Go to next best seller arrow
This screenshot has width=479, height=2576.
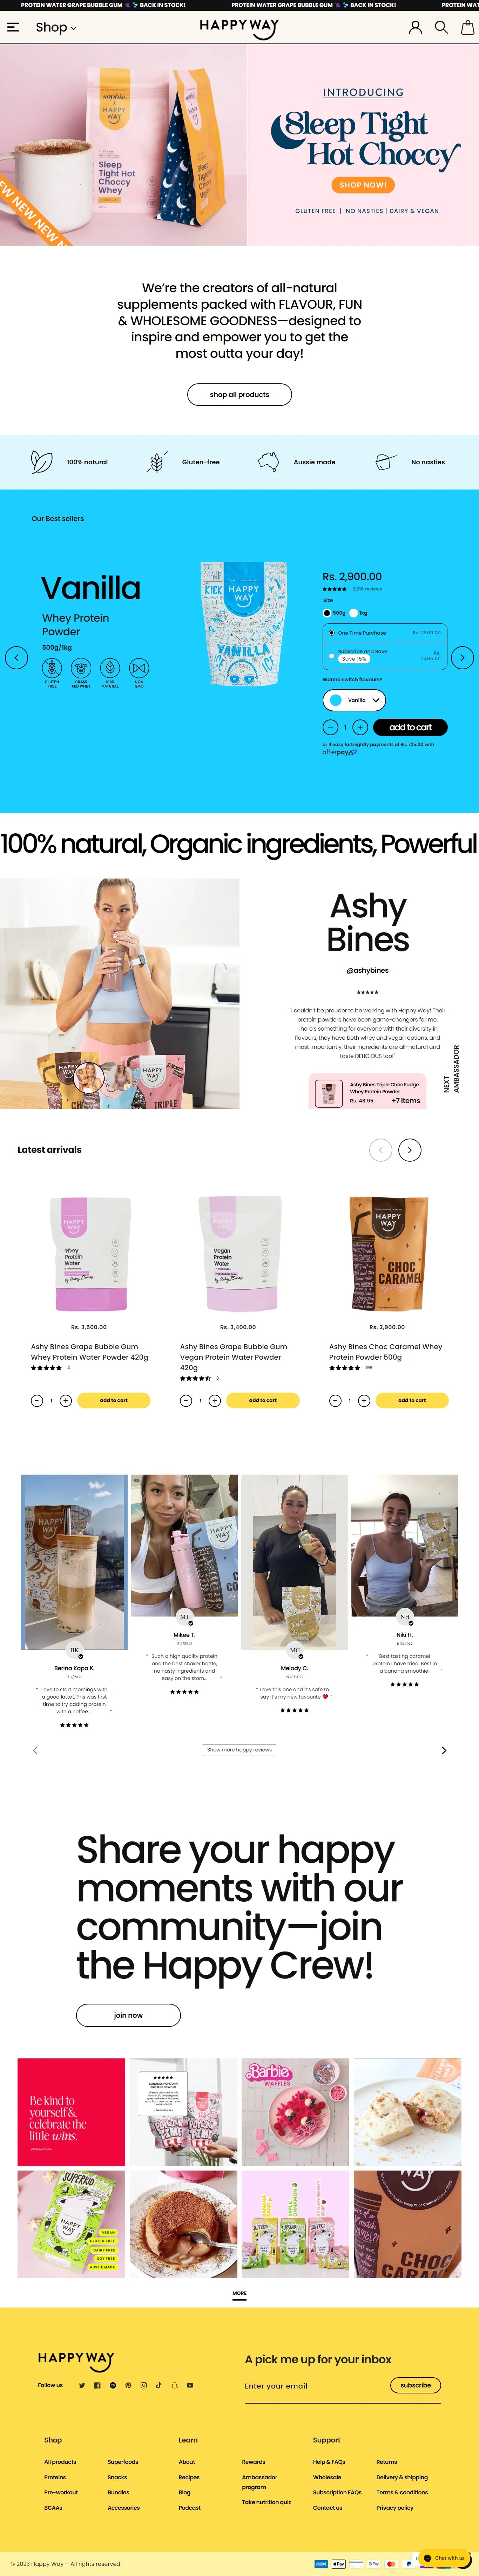462,657
